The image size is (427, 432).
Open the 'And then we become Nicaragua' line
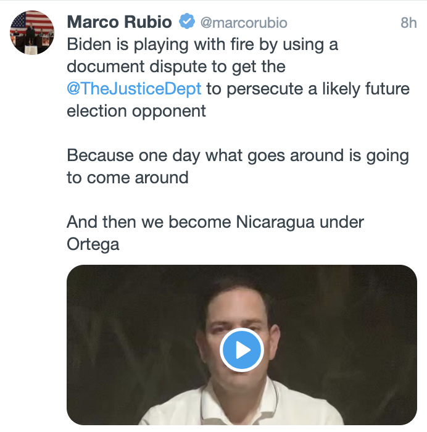point(215,222)
